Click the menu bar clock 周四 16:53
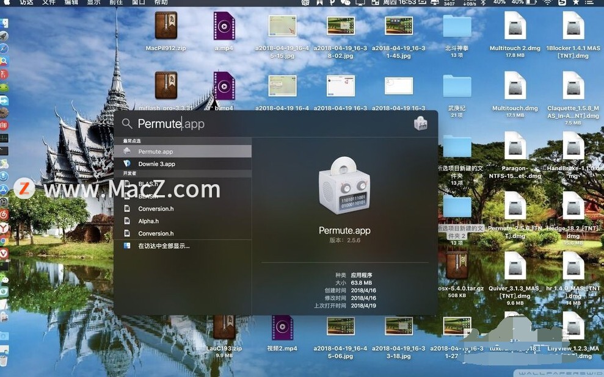 [400, 2]
